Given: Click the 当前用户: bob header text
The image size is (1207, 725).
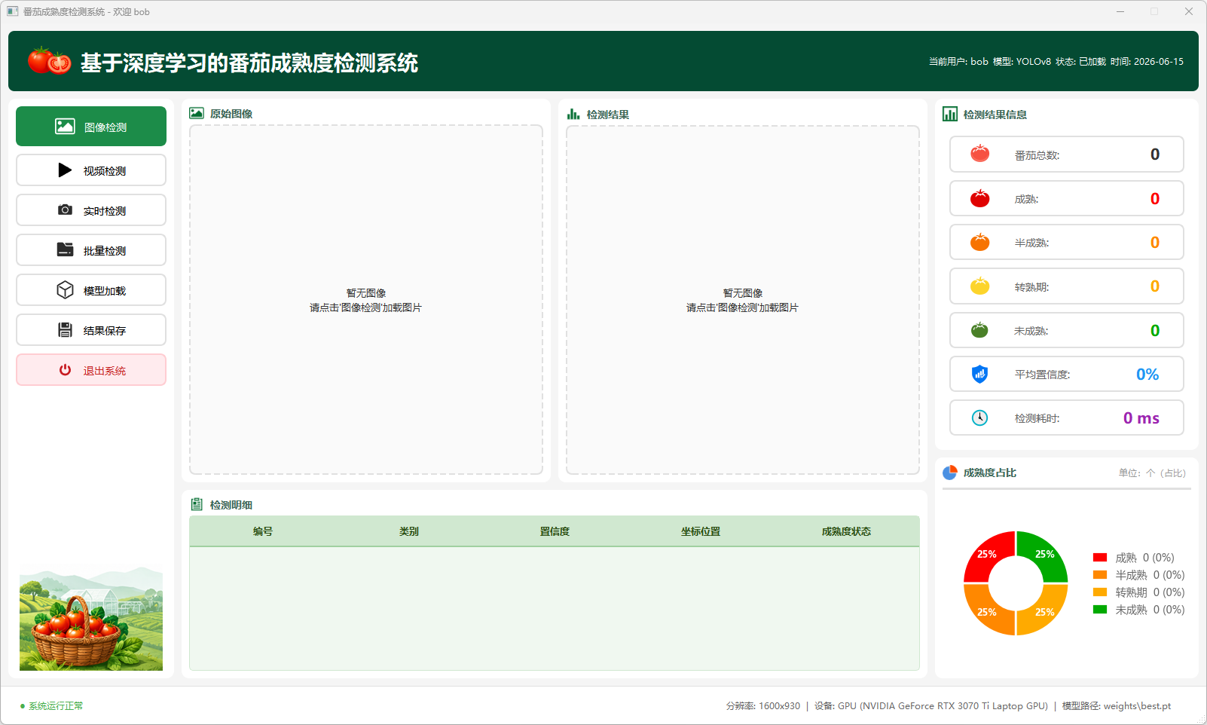Looking at the screenshot, I should 958,62.
